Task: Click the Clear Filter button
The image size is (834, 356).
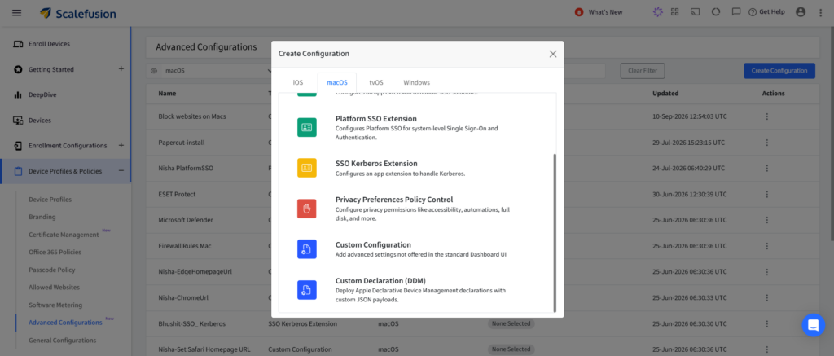Action: click(x=643, y=71)
